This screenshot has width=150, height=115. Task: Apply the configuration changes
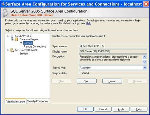pyautogui.click(x=121, y=109)
